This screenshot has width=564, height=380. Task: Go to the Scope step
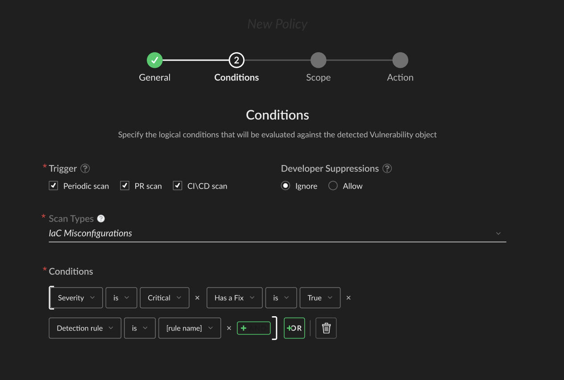(318, 59)
